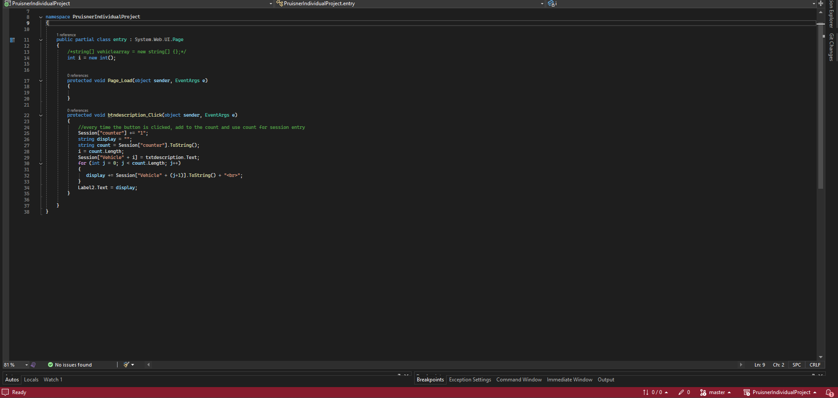Image resolution: width=838 pixels, height=398 pixels.
Task: Click the code cleanup broom icon
Action: click(x=126, y=365)
